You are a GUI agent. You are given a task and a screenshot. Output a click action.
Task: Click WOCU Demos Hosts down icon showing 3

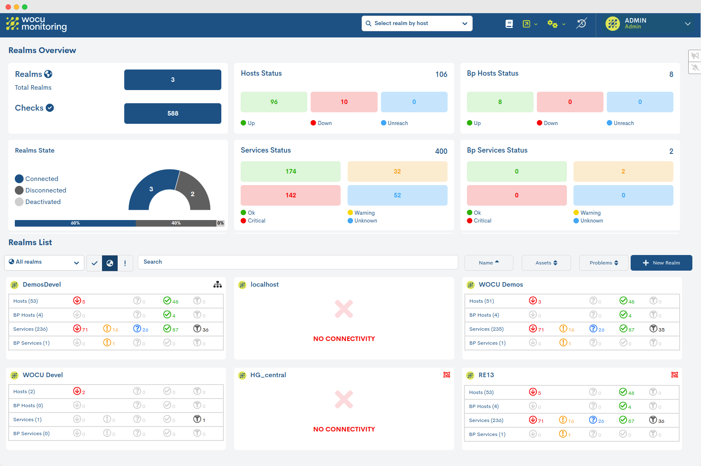[x=533, y=300]
